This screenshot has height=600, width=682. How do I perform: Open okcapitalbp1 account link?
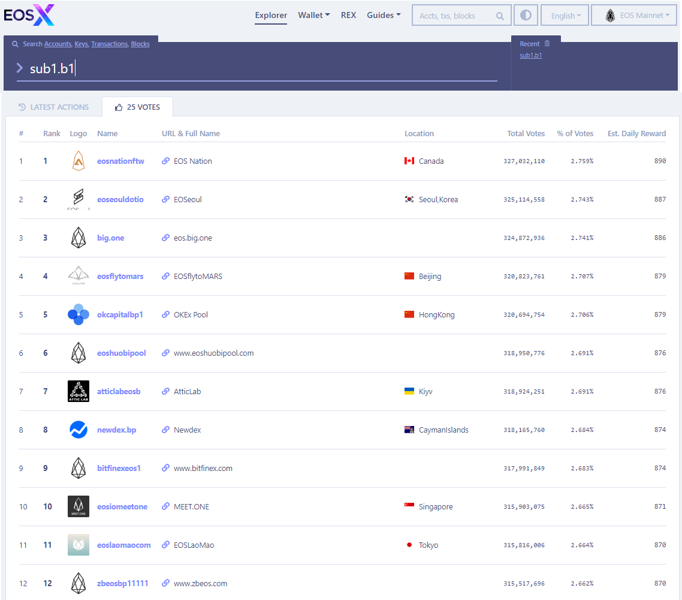click(120, 314)
